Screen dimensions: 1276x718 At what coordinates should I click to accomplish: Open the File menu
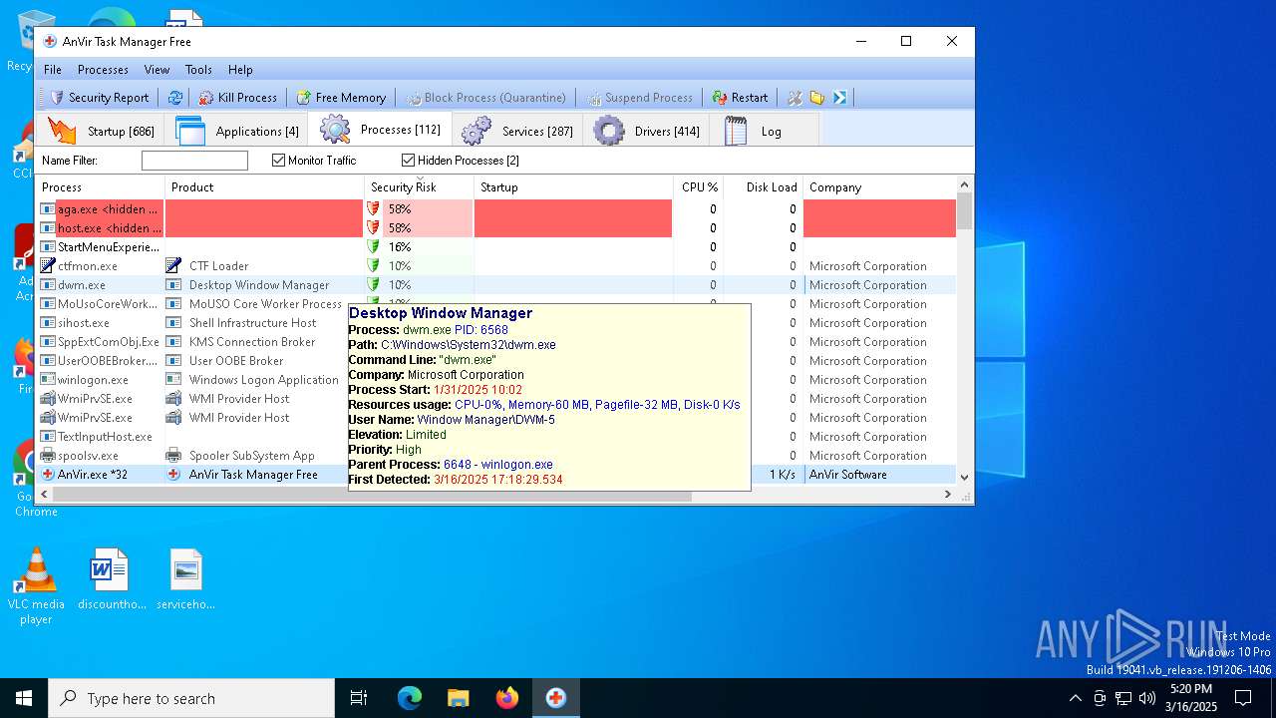click(53, 70)
